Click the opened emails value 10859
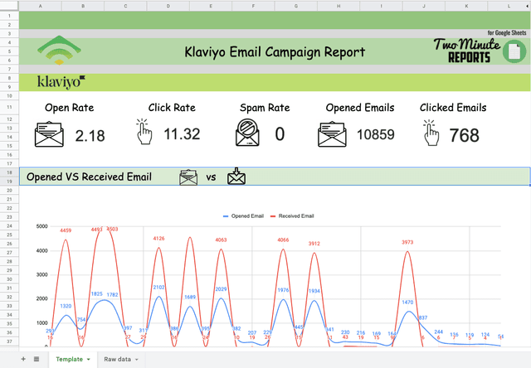The width and height of the screenshot is (531, 368). point(376,134)
